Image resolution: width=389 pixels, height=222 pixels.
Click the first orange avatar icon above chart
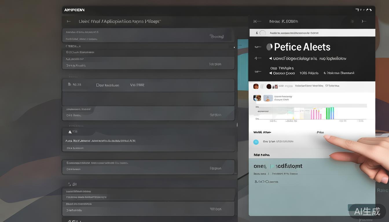(x=256, y=86)
